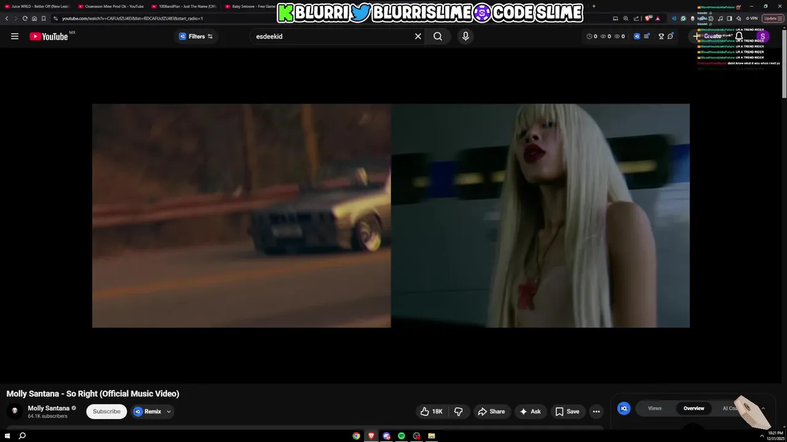Open the vidIQ list icon in header
Viewport: 787px width, 442px height.
click(646, 36)
